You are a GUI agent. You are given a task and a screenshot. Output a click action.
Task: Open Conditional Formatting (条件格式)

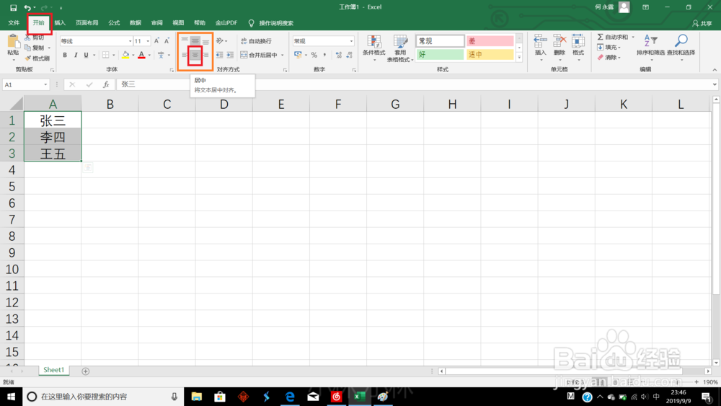point(373,48)
